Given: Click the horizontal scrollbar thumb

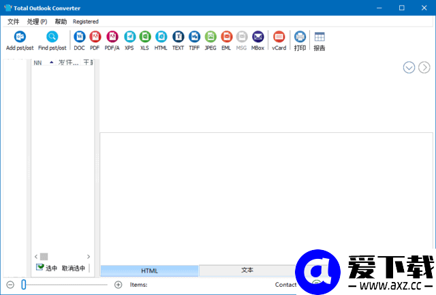Looking at the screenshot, I should pyautogui.click(x=44, y=256).
